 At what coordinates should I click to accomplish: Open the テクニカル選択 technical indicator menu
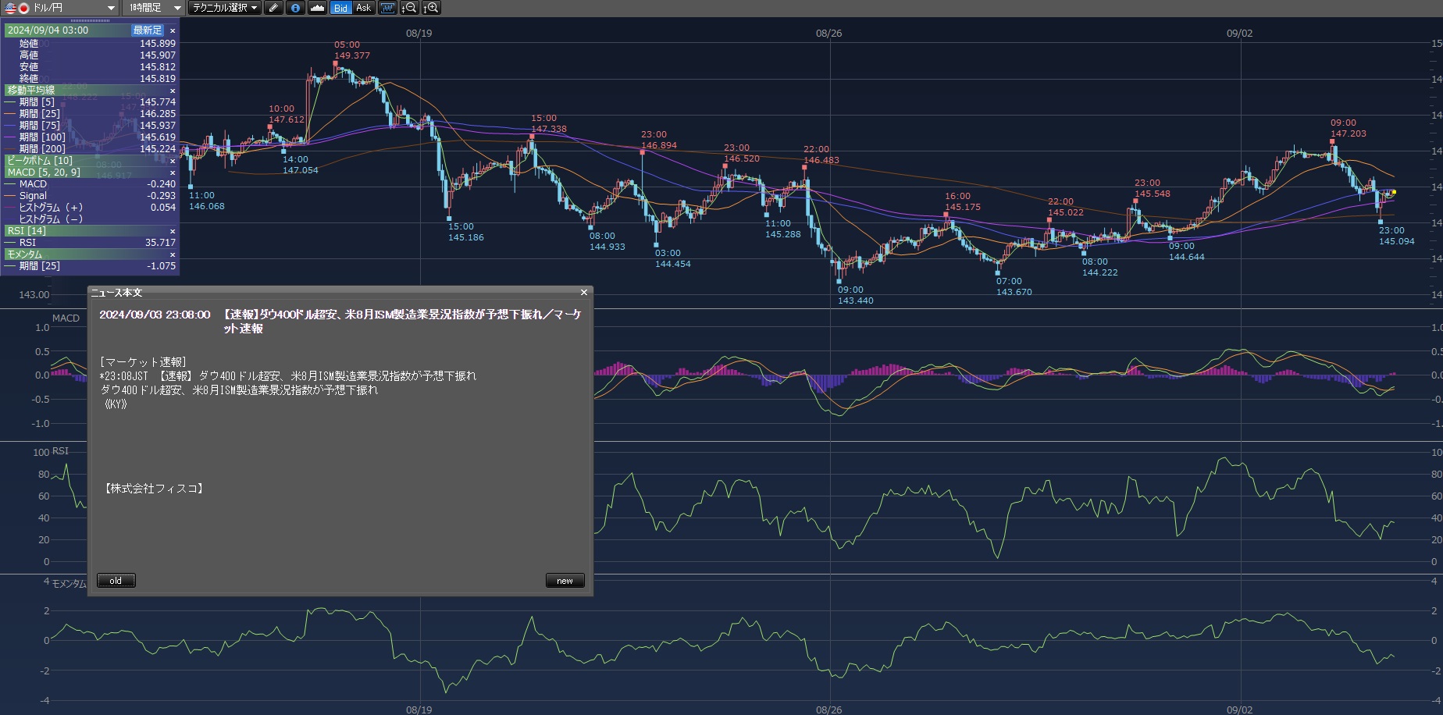point(225,8)
